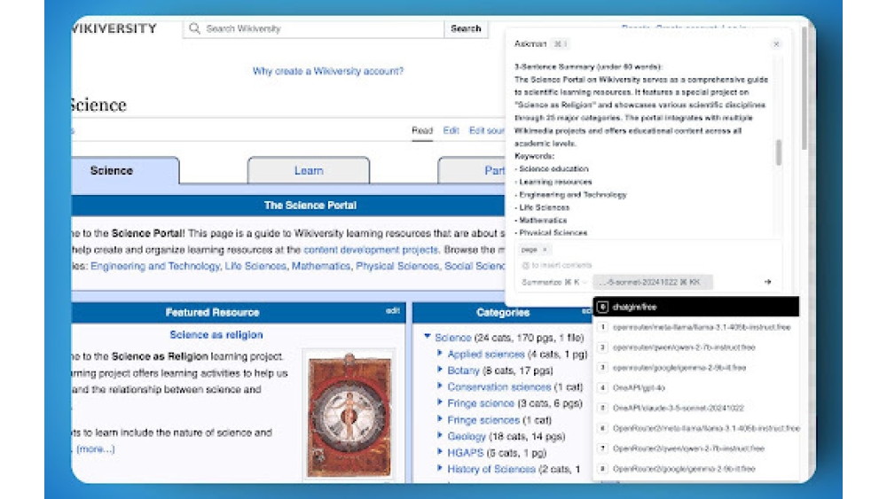Viewport: 887px width, 499px height.
Task: Select openrouter qwen-2-7b-instruct free model
Action: point(696,347)
